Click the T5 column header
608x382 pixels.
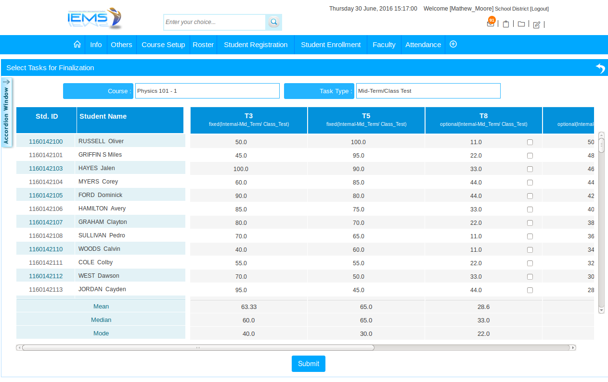click(x=366, y=120)
